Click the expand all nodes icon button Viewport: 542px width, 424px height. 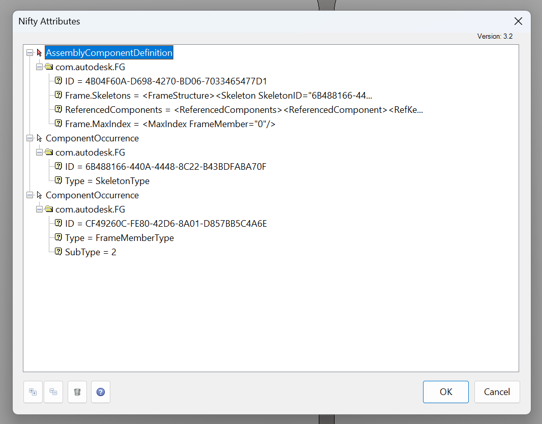33,392
